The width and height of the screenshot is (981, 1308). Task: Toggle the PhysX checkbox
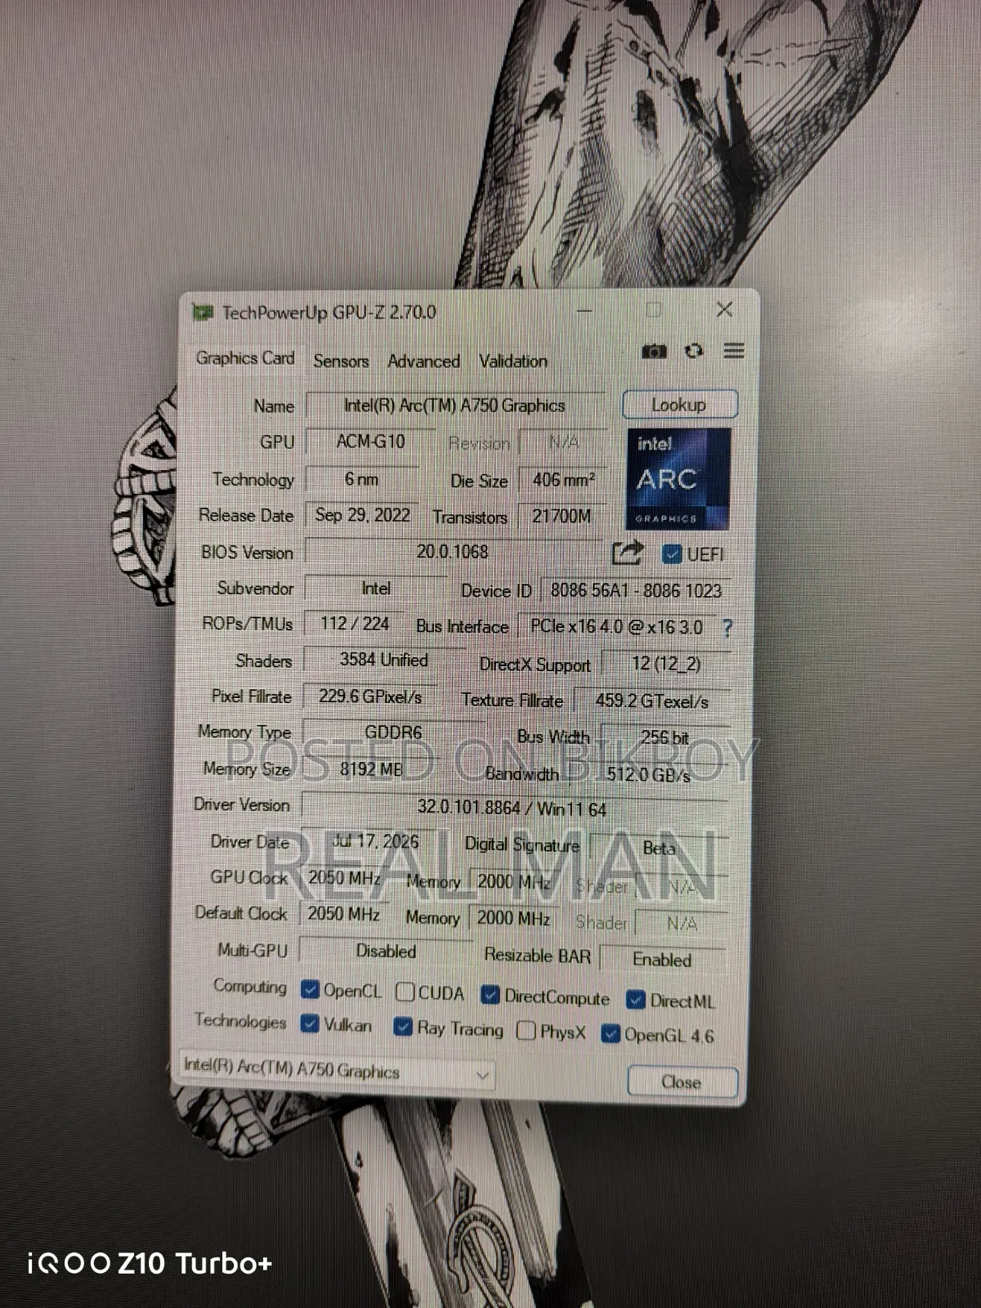(526, 1030)
